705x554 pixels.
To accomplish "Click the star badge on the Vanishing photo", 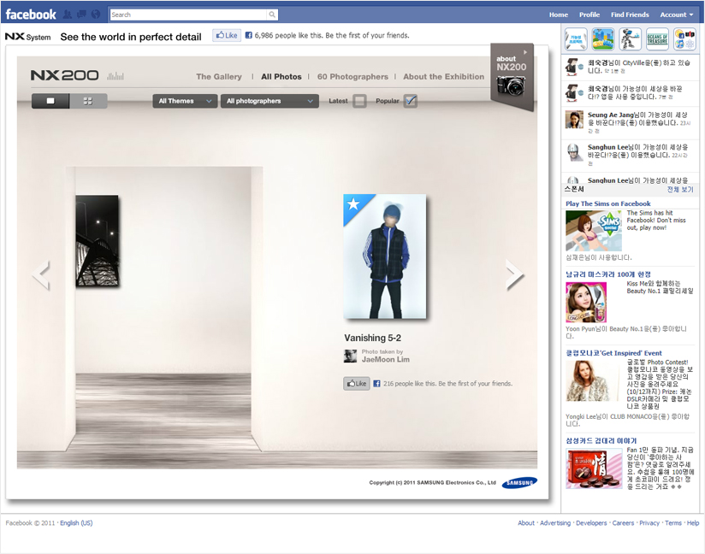I will click(x=354, y=204).
